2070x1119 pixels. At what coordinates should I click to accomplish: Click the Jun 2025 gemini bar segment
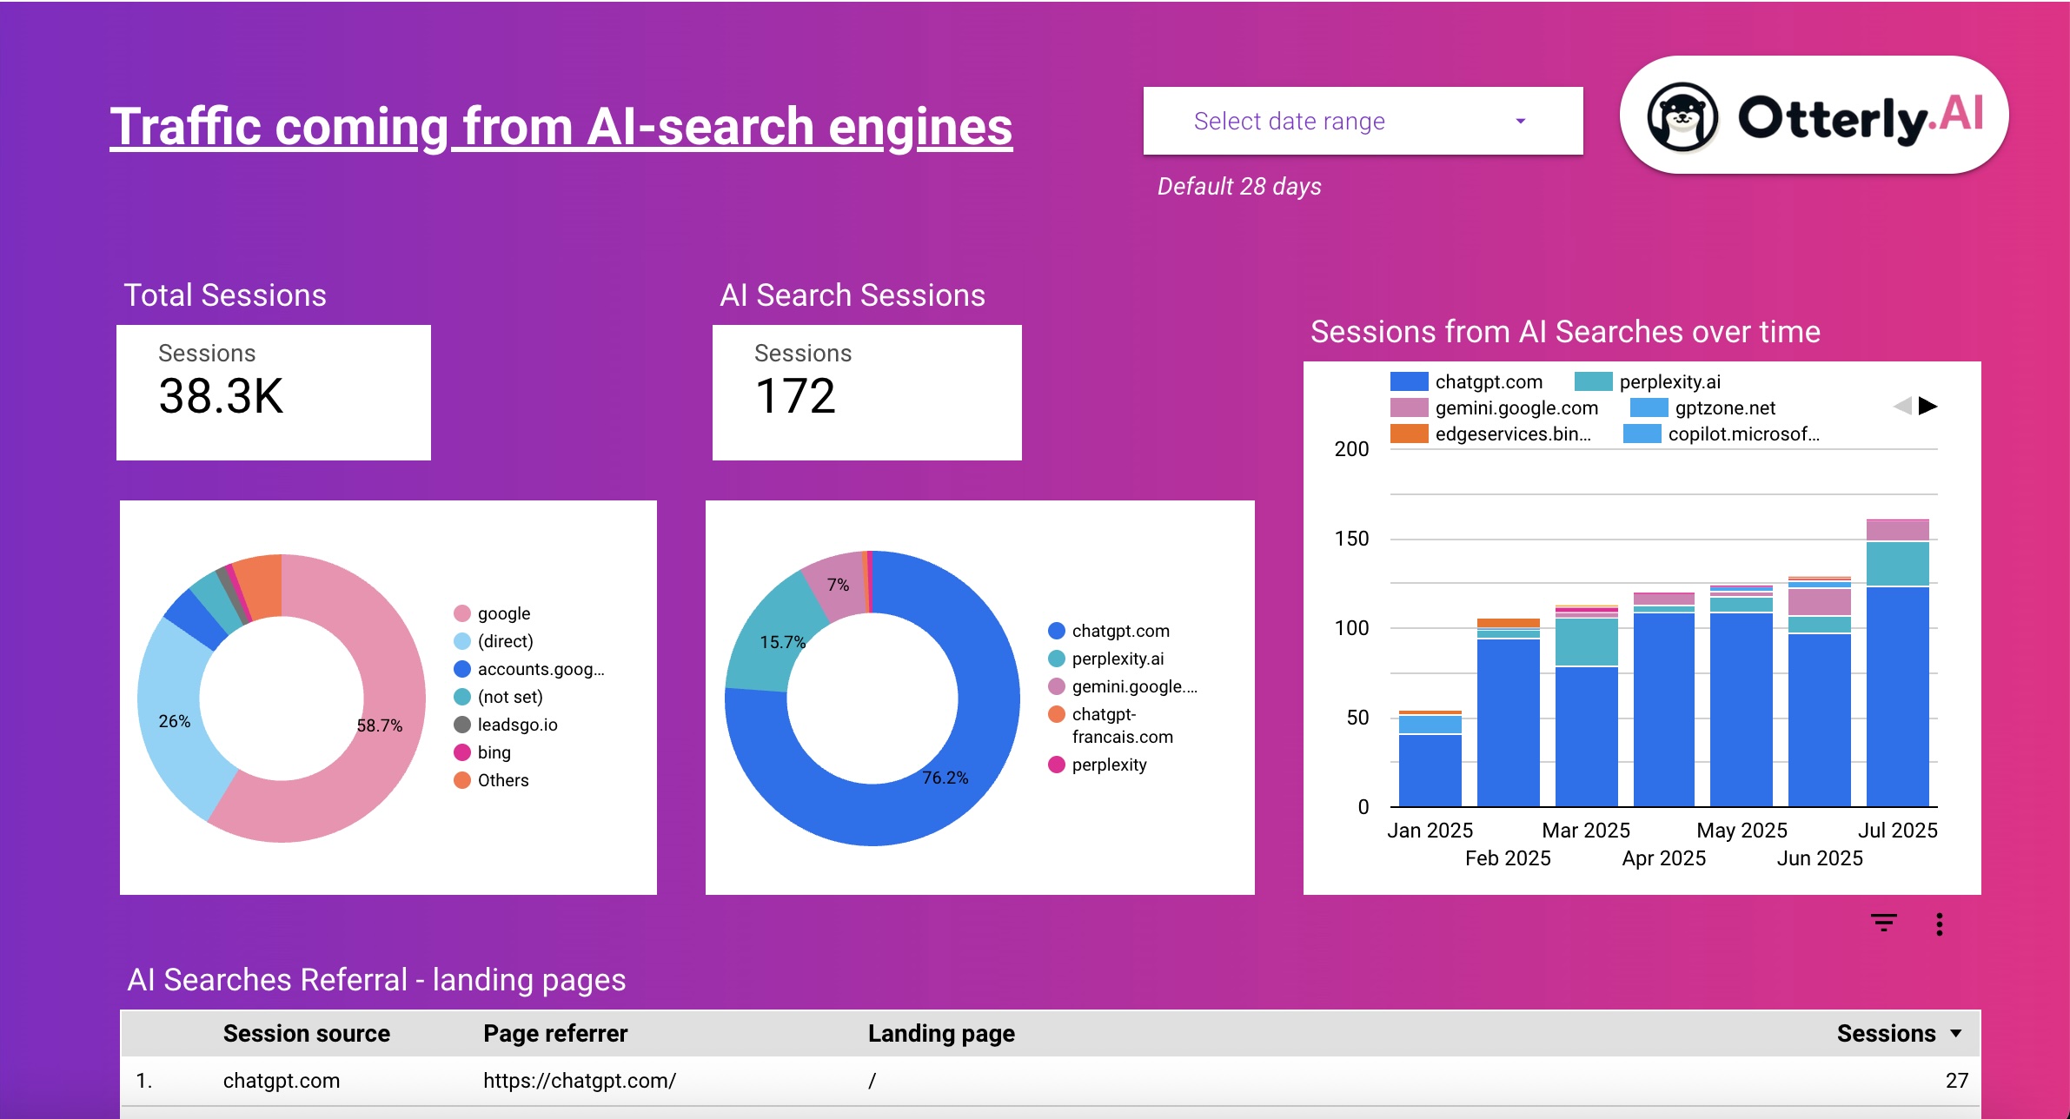point(1820,602)
